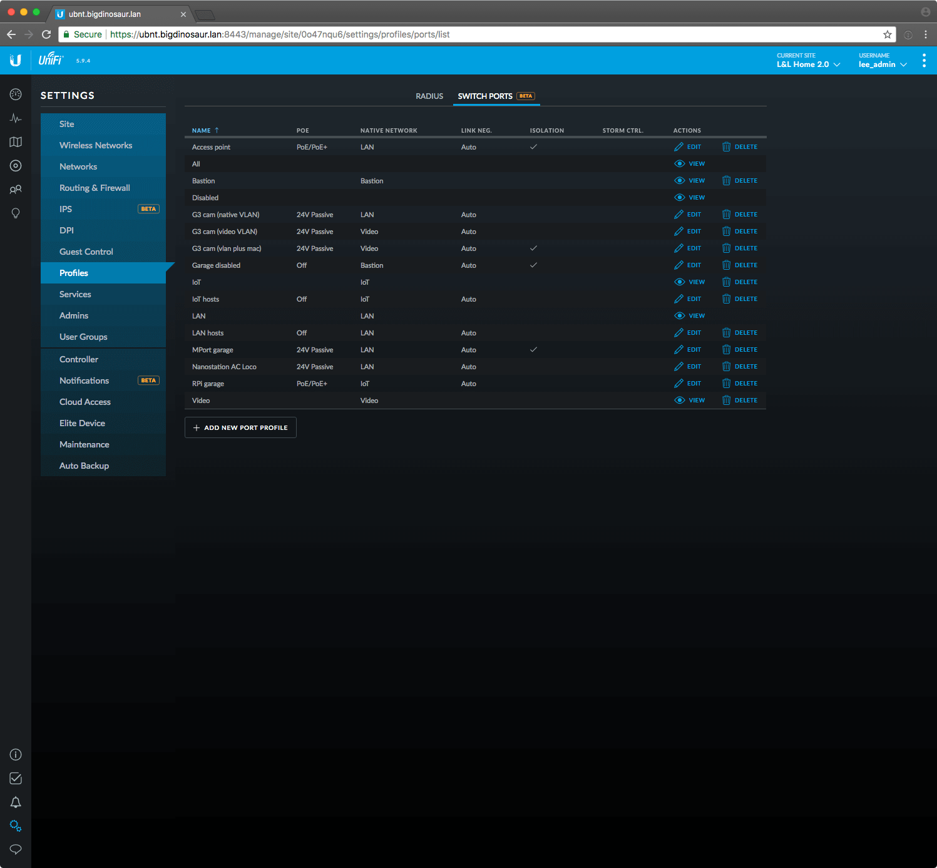Screen dimensions: 937x868
Task: View the Disabled port profile via eye icon
Action: (679, 198)
